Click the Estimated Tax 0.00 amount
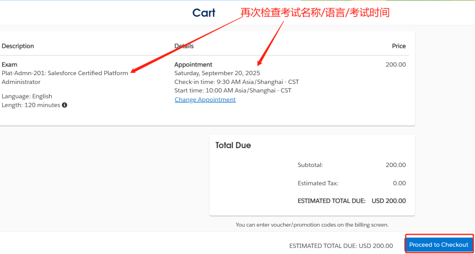 tap(399, 183)
